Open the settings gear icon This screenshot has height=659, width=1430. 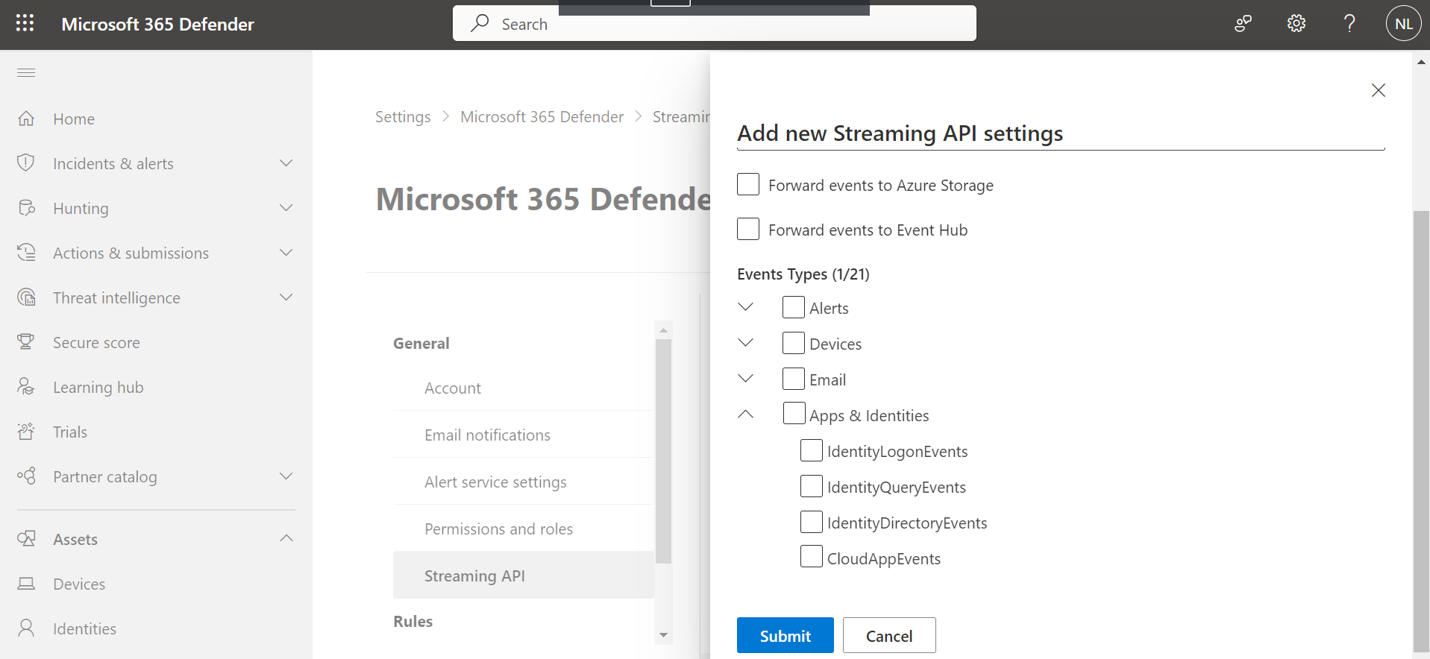1296,24
